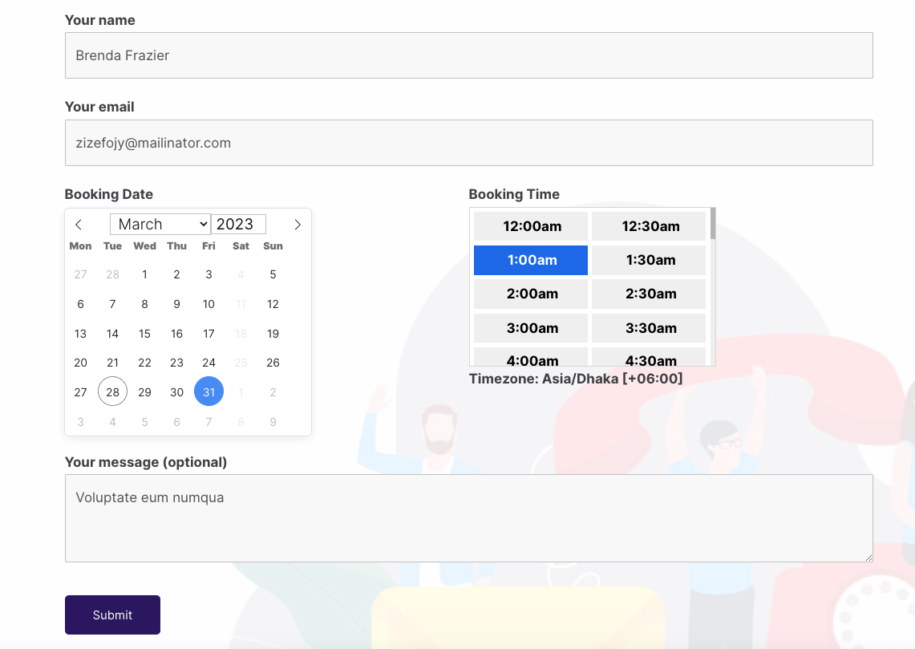This screenshot has width=915, height=649.
Task: Click inside the optional message box
Action: (469, 517)
